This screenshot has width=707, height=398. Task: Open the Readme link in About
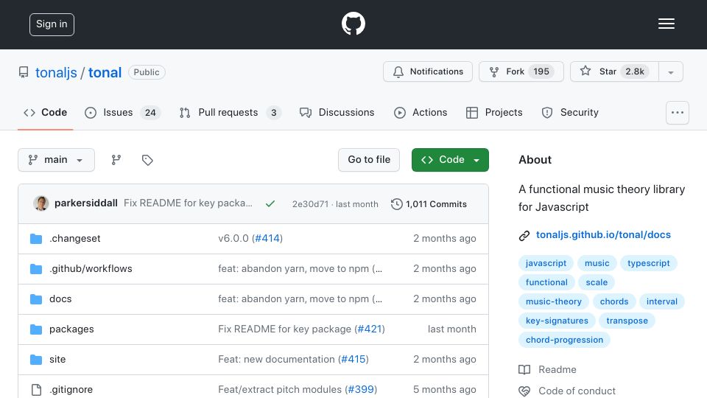point(547,369)
